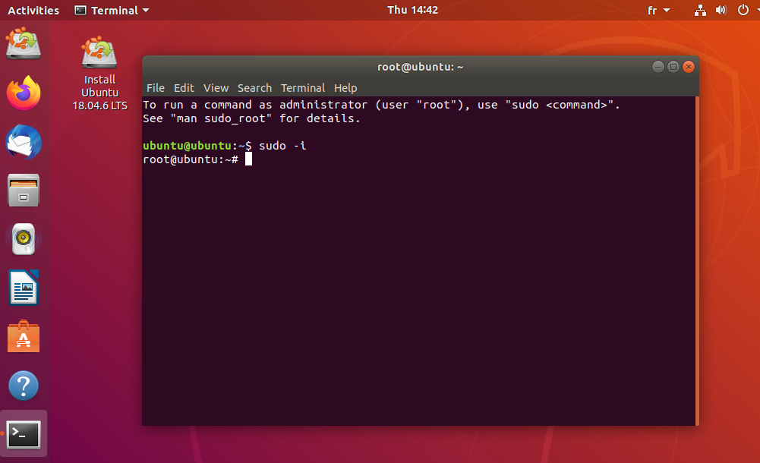Open Ubuntu Software store icon
760x463 pixels.
tap(24, 337)
